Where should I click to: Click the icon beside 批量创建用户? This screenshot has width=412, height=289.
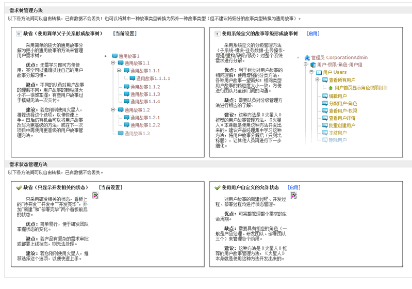[x=325, y=126]
